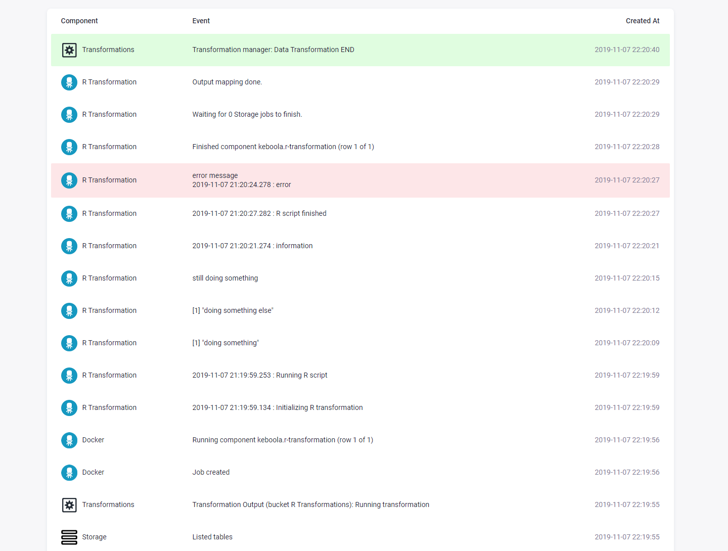Screen dimensions: 728x551
Task: Click the gear icon in the Transformation Output row
Action: tap(69, 505)
